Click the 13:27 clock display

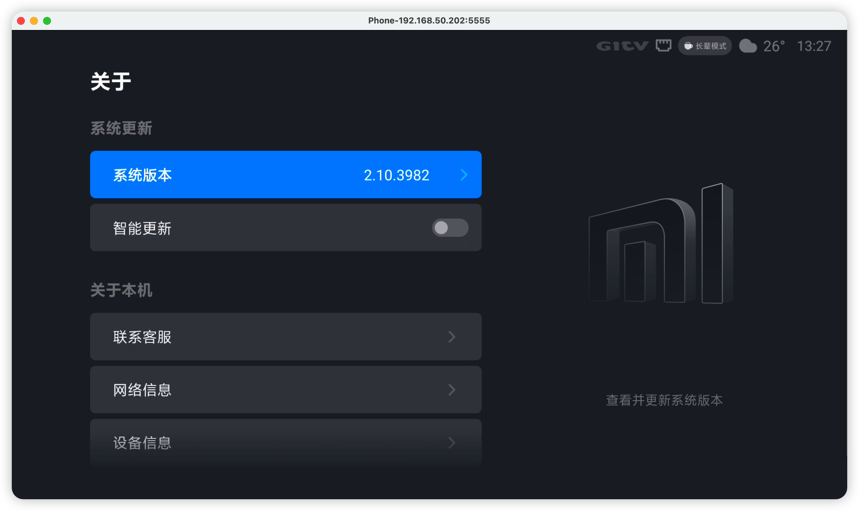pos(814,46)
